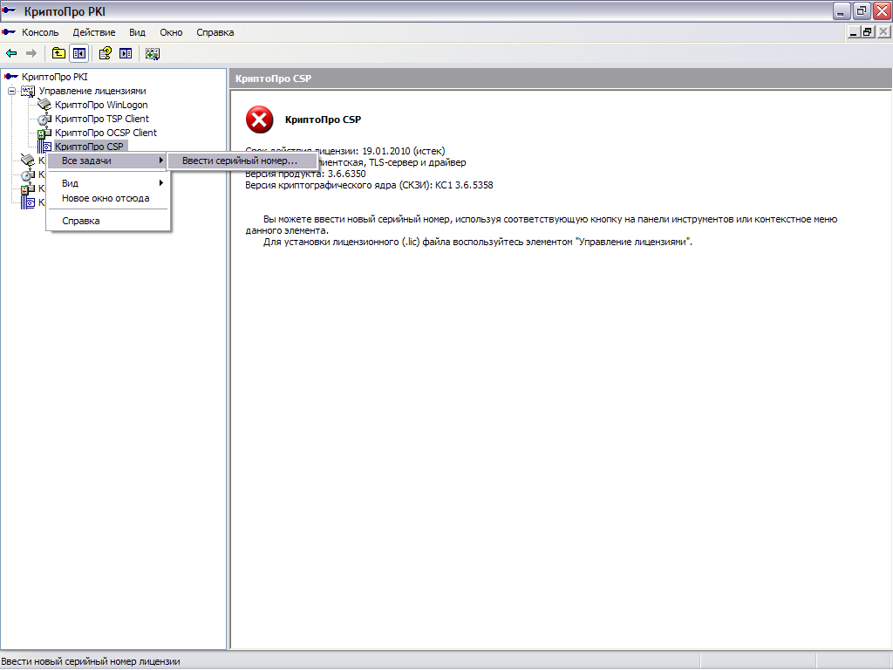The width and height of the screenshot is (893, 670).
Task: Click the КриптоПро TSP Client clock icon
Action: coord(44,119)
